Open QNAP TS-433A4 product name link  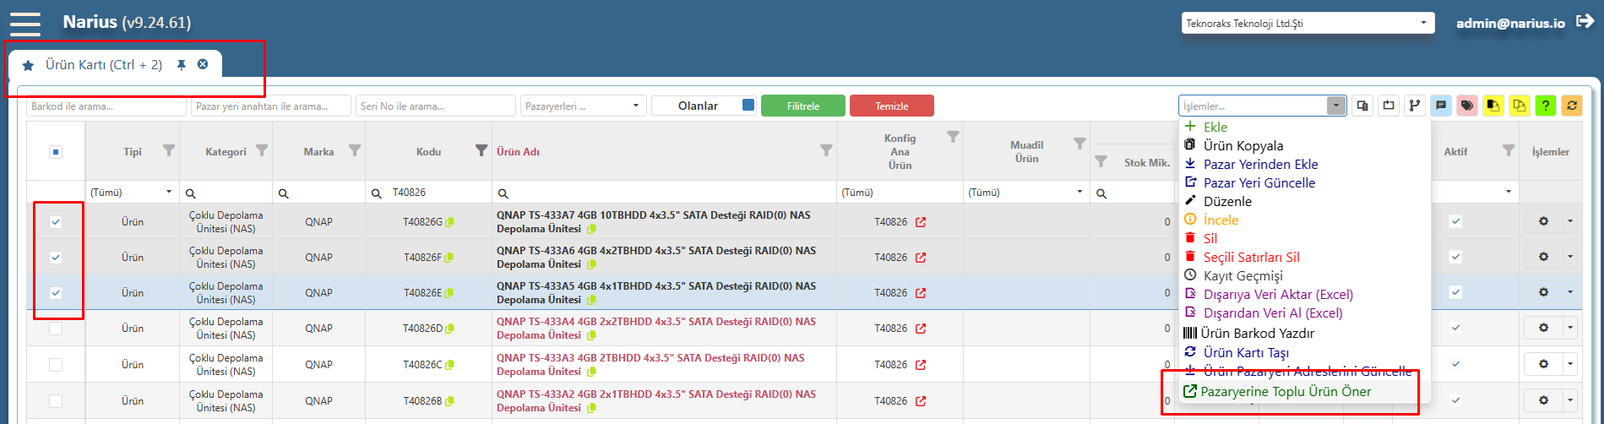(656, 329)
